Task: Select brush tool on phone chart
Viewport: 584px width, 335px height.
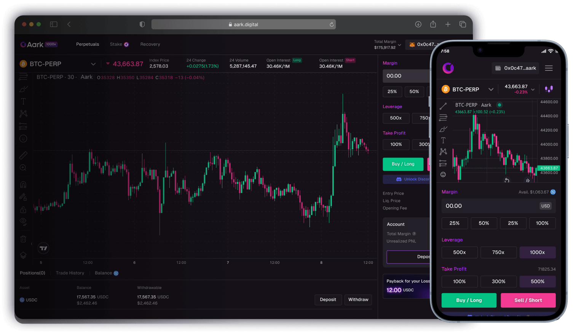Action: click(x=443, y=129)
